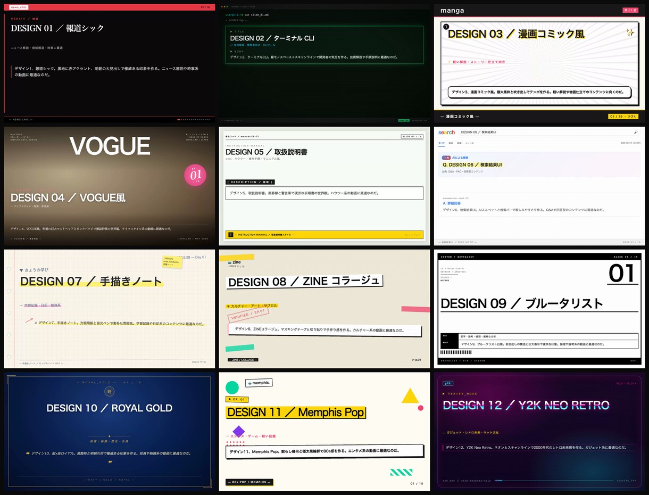
Task: Open the DESIGN 11 Memphis Pop thumbnail
Action: click(324, 432)
